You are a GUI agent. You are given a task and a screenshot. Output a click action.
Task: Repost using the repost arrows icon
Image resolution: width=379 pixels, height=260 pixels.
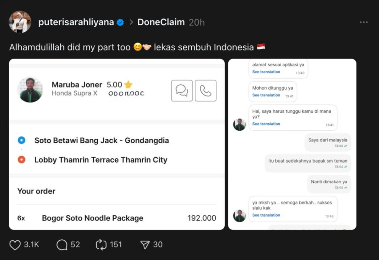(x=101, y=245)
